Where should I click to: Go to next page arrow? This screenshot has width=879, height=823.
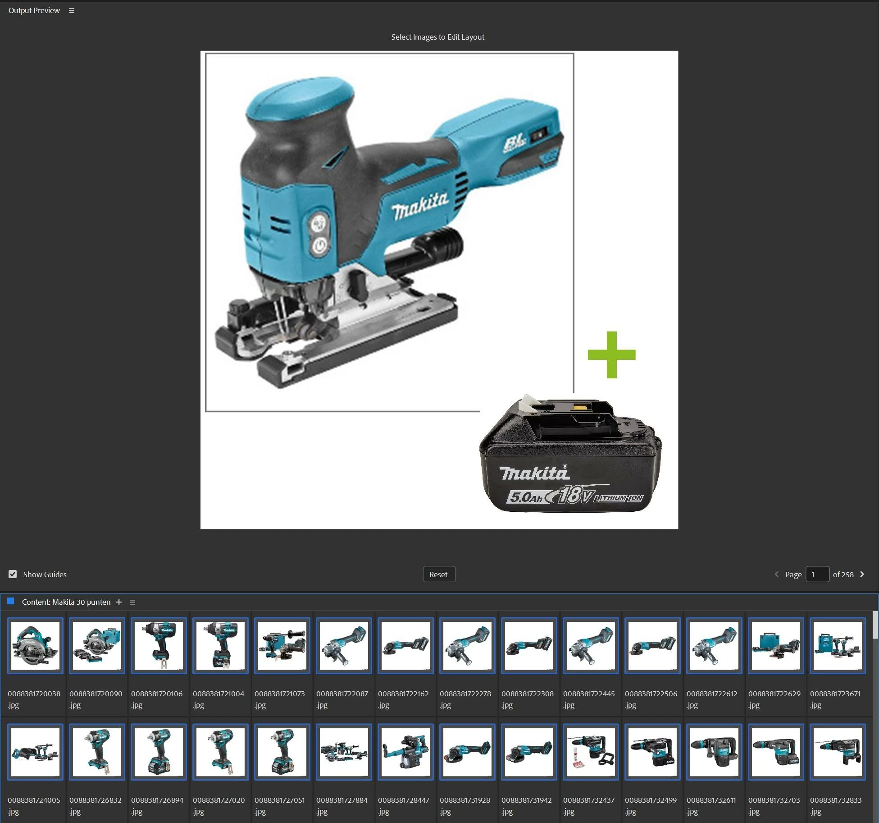862,574
